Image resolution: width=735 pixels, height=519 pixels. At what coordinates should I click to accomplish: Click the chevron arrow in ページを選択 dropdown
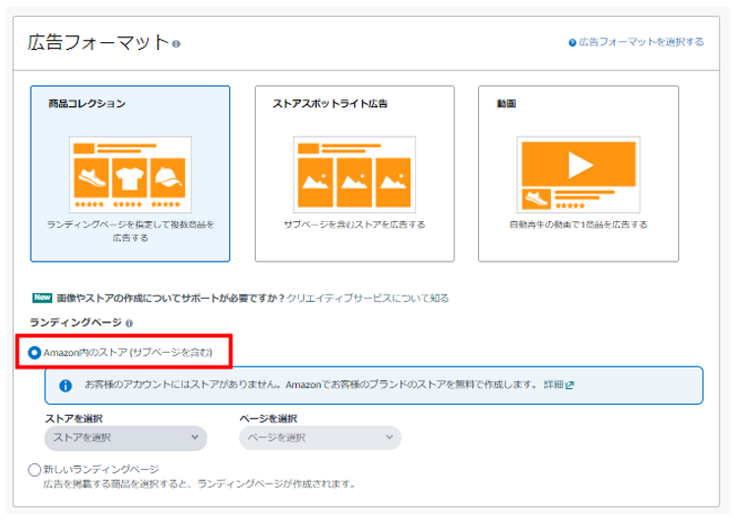click(x=390, y=437)
